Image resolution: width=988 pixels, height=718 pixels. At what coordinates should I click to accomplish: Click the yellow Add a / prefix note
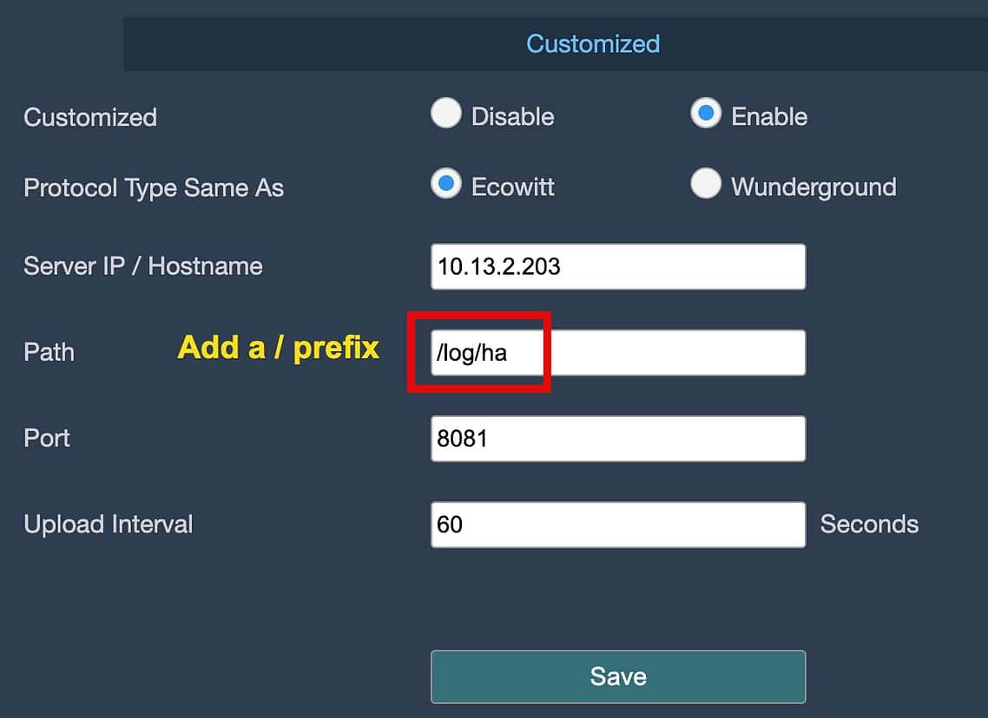tap(278, 348)
